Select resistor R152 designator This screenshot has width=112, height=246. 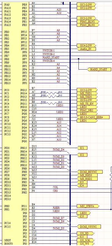44,95
